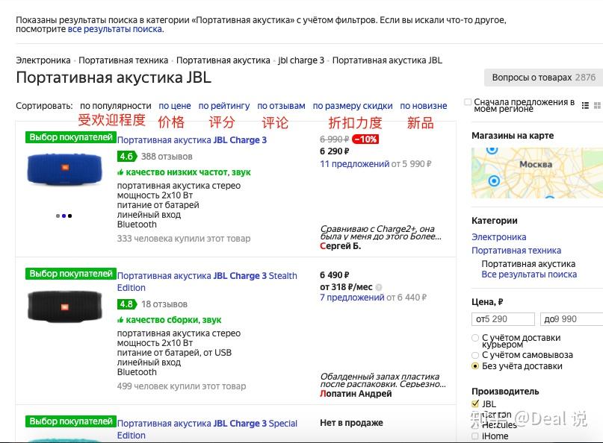603x443 pixels.
Task: Click info icon next to «от 318 ₽/мес»
Action: (378, 287)
